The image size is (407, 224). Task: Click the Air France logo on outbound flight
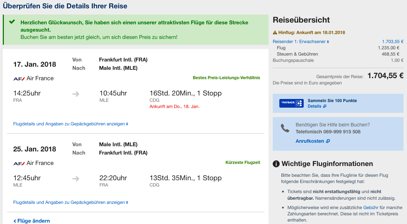point(19,78)
